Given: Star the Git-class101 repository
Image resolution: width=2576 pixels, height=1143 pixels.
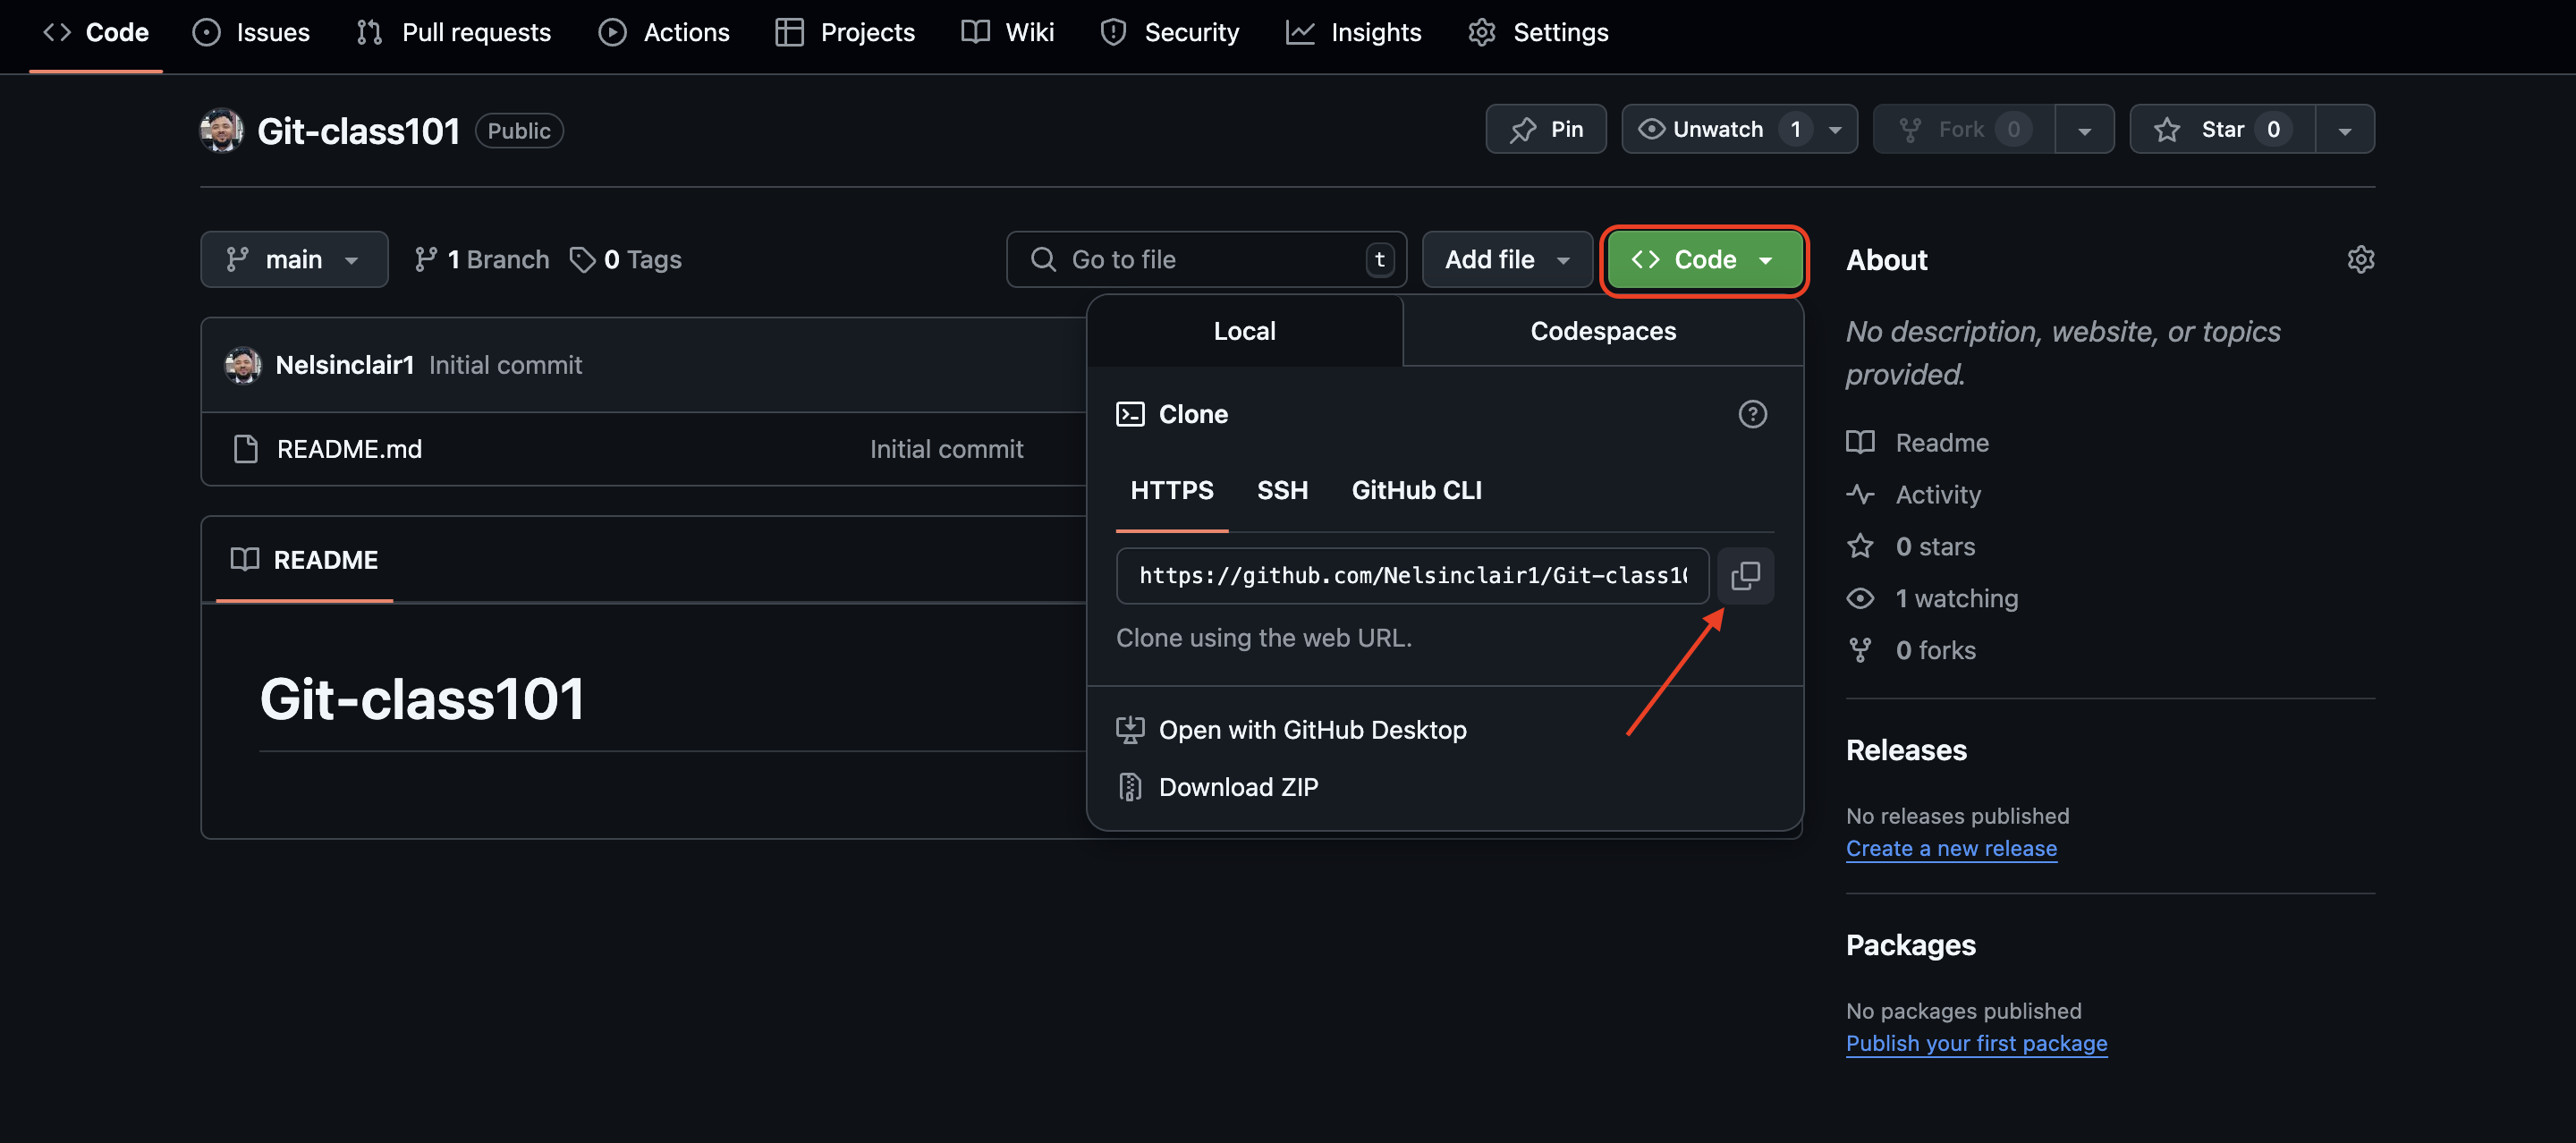Looking at the screenshot, I should (2222, 129).
